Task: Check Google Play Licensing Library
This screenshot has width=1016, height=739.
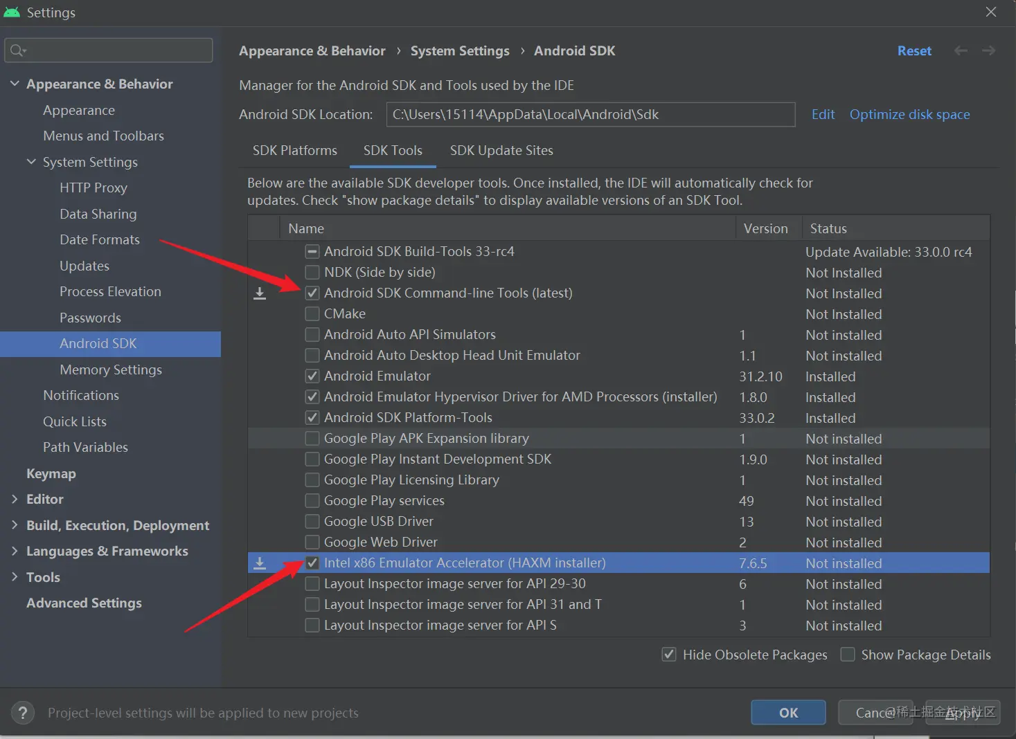Action: pos(312,480)
